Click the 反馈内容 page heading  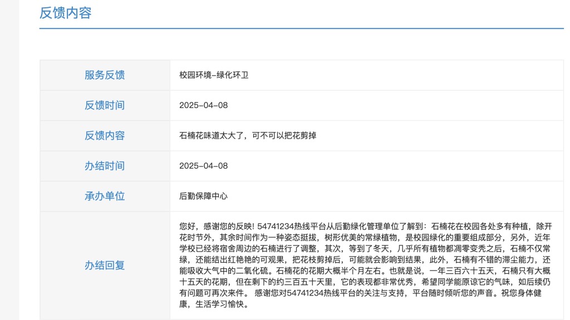65,13
